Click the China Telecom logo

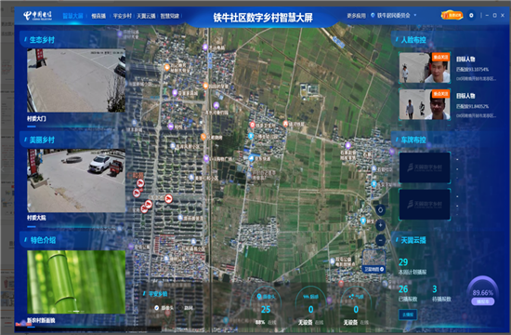coord(37,15)
